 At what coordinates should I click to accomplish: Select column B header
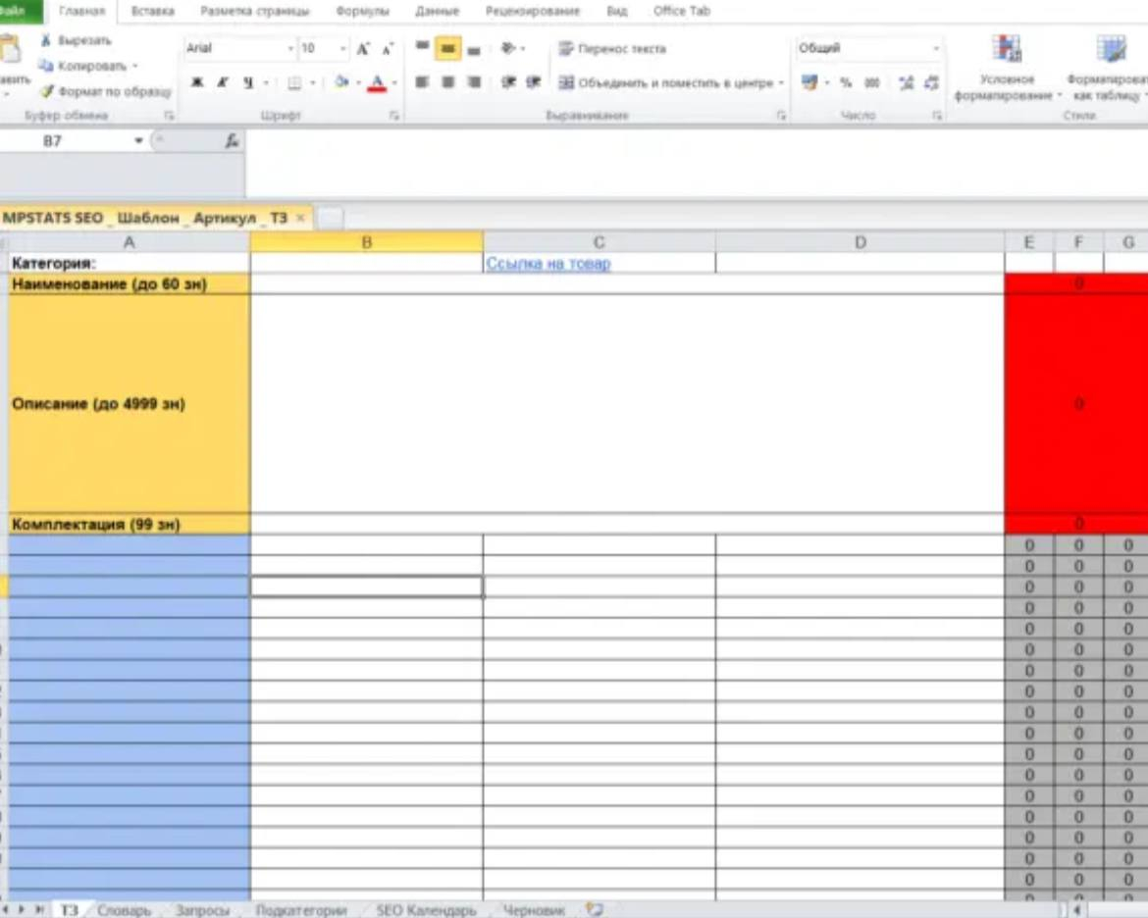367,242
